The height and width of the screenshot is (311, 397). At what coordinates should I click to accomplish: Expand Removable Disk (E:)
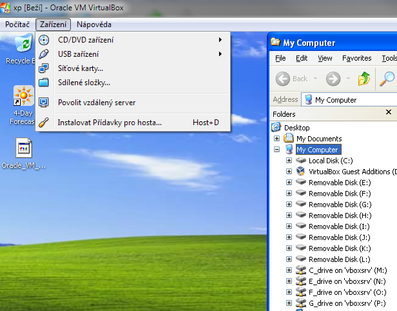click(x=289, y=182)
